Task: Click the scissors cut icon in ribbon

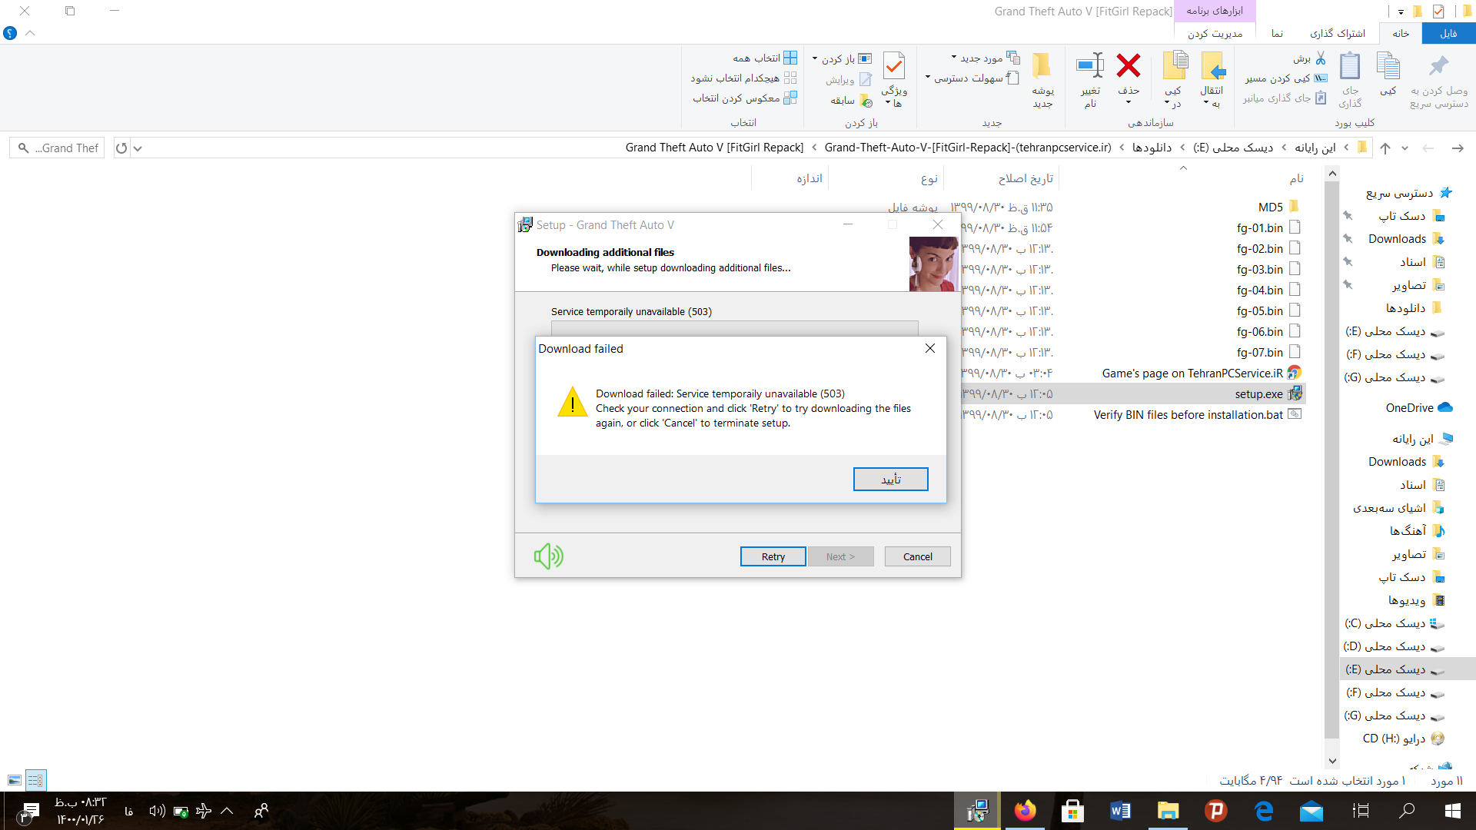Action: click(1320, 58)
